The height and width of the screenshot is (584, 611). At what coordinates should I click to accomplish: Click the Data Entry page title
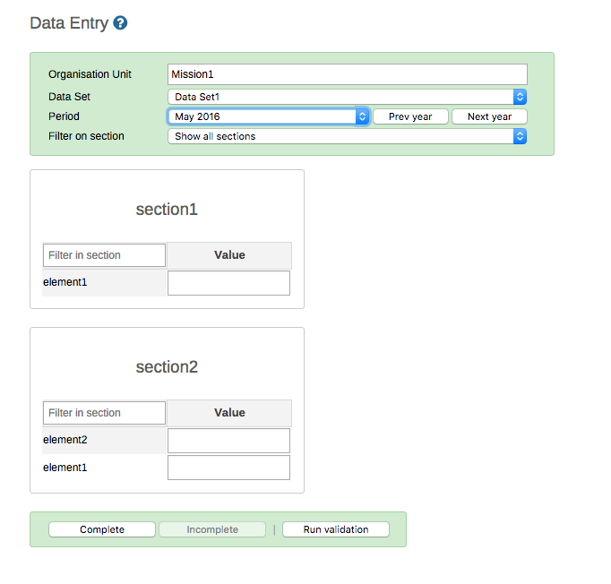tap(68, 23)
